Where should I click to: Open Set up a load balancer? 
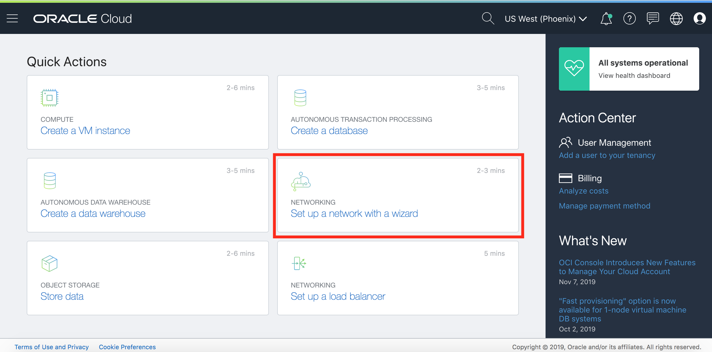[x=338, y=296]
